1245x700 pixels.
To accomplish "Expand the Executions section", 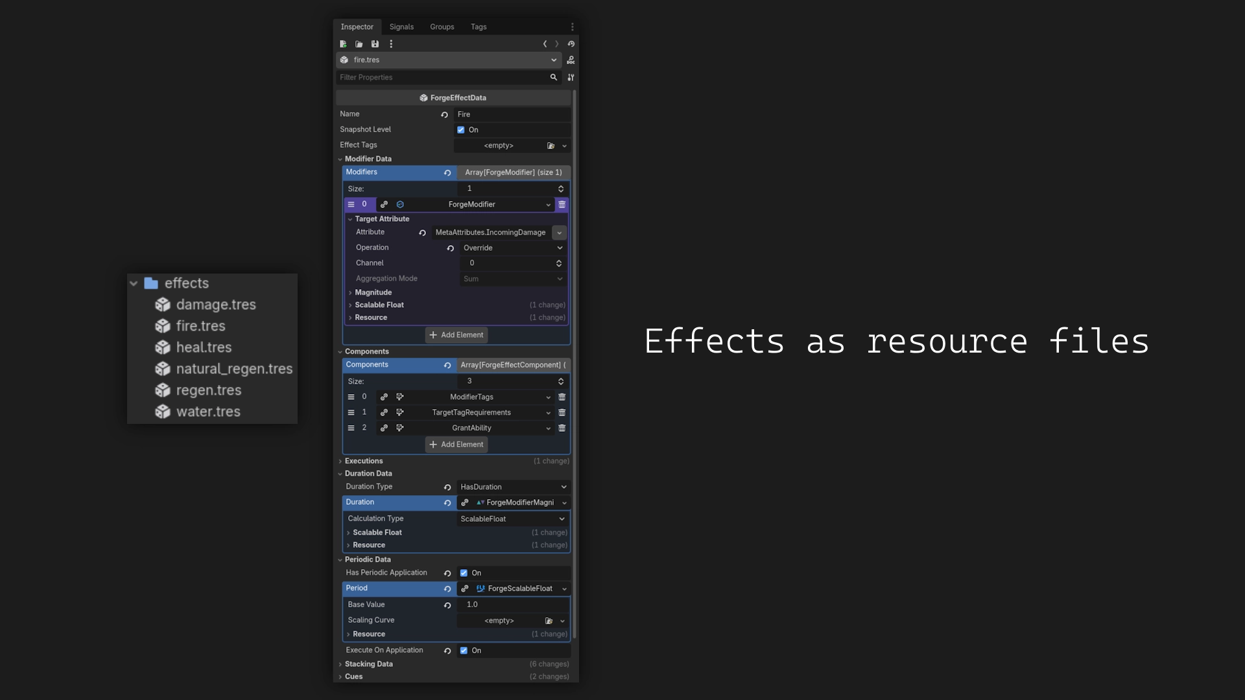I will (363, 461).
